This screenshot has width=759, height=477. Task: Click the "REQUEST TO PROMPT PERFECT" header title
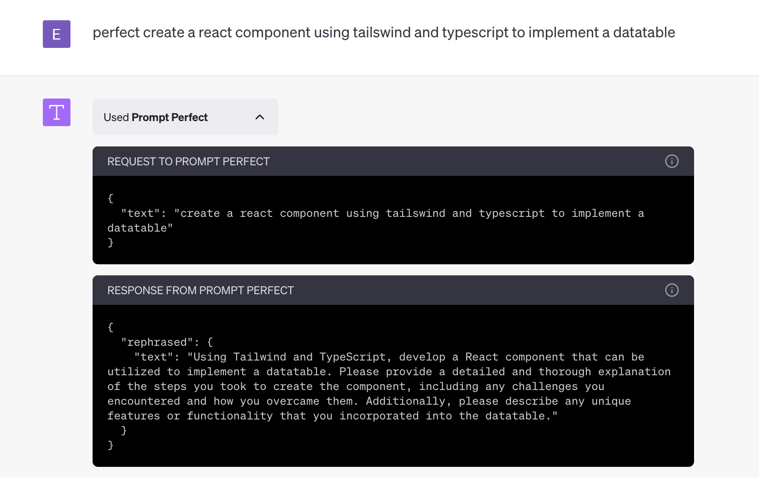[x=188, y=162]
